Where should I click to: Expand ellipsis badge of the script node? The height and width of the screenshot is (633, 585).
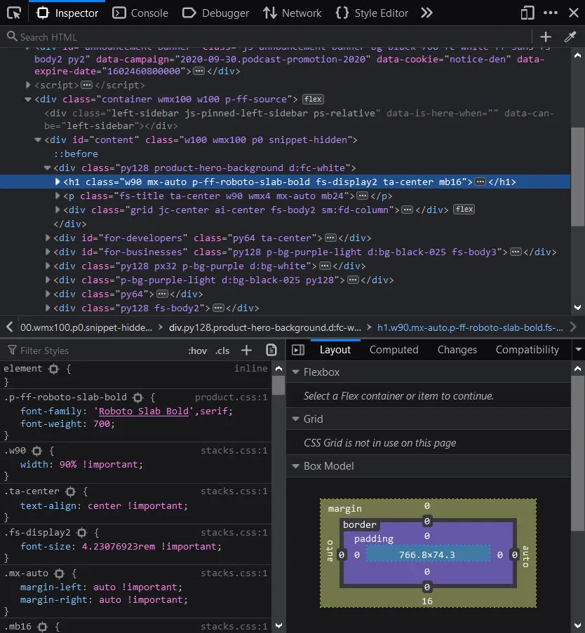(x=86, y=85)
